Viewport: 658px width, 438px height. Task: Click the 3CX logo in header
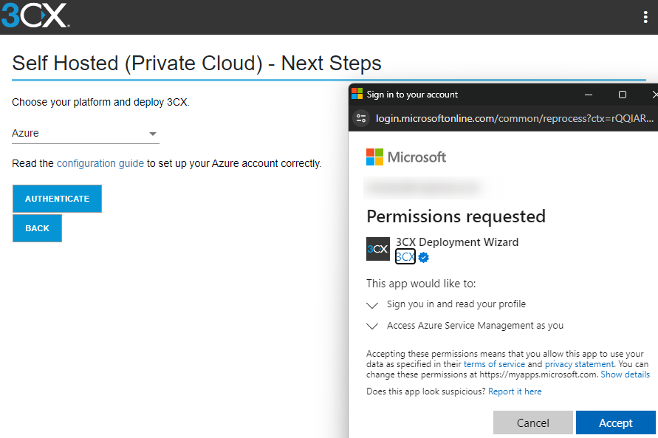coord(35,16)
